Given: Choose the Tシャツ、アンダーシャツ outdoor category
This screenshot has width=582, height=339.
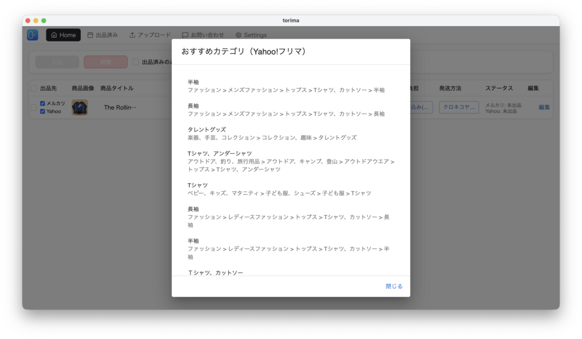Looking at the screenshot, I should tap(290, 161).
